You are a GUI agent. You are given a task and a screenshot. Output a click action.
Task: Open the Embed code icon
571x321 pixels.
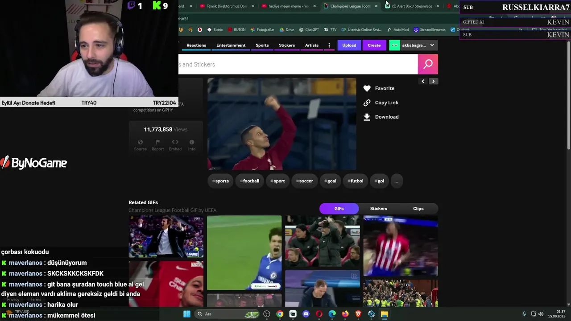pos(175,142)
